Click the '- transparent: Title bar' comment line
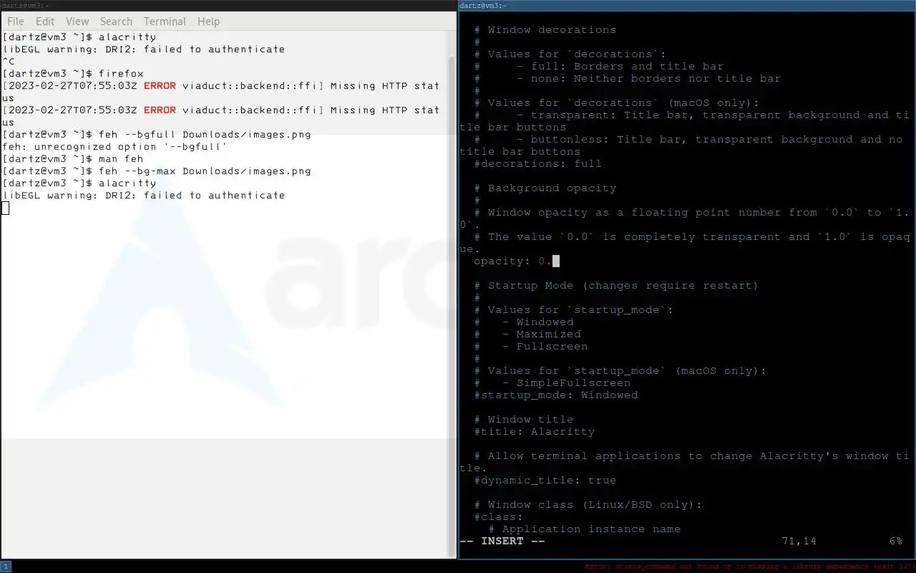Image resolution: width=916 pixels, height=573 pixels. pyautogui.click(x=684, y=121)
